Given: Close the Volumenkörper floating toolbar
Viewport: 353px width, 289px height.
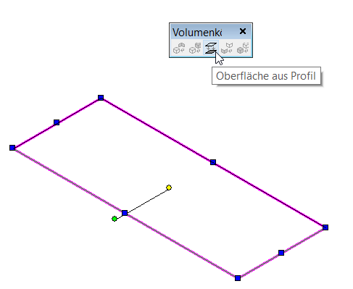Looking at the screenshot, I should pos(243,31).
